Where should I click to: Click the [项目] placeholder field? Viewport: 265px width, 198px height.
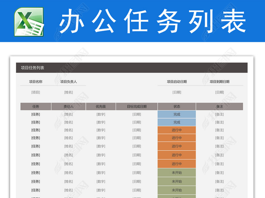36,92
